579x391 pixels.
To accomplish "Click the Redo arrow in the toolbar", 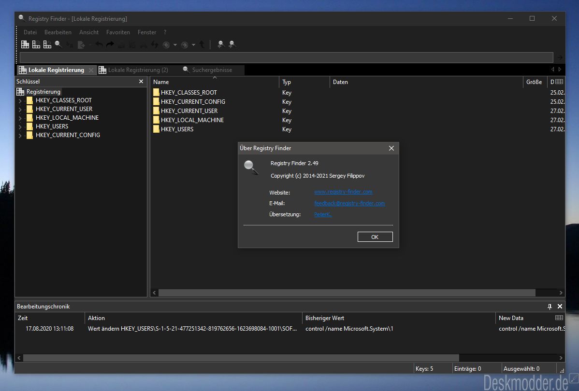I will pos(110,44).
